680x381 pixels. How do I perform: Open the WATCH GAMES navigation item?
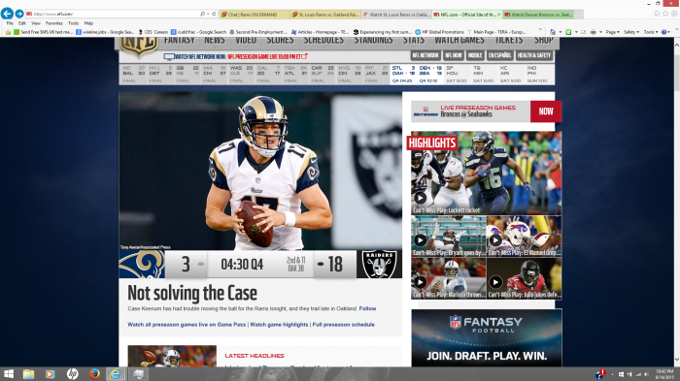(459, 41)
